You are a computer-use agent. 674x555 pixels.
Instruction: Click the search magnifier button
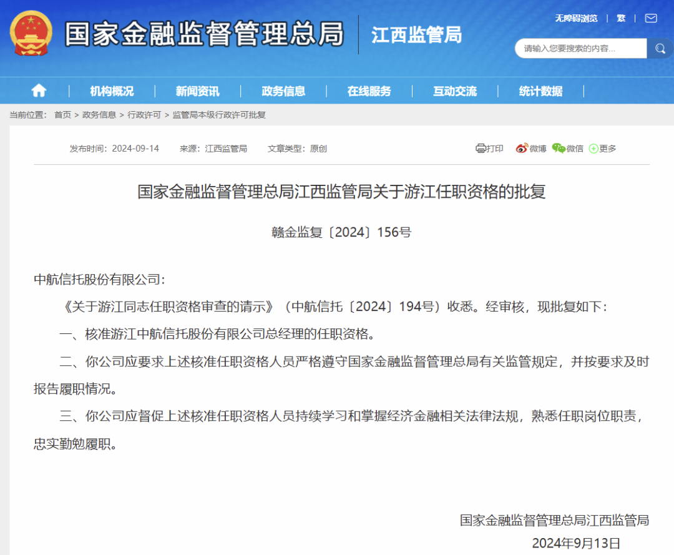click(x=660, y=49)
